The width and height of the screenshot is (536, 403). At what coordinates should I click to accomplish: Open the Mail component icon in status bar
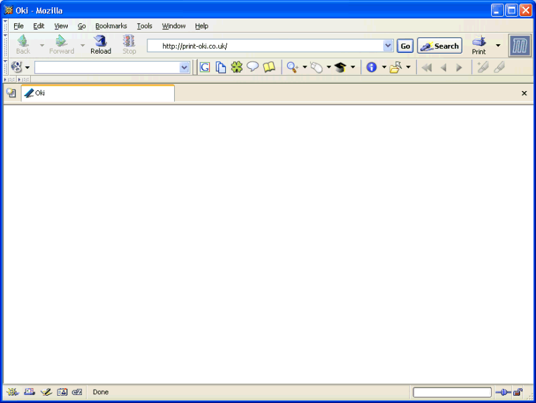pyautogui.click(x=29, y=392)
